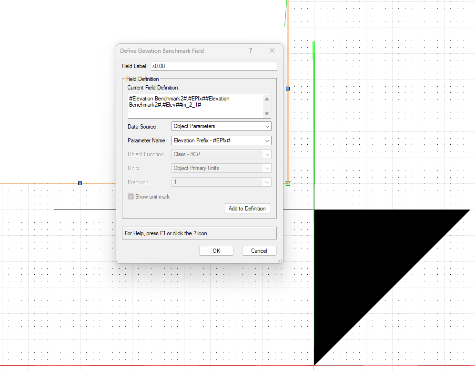Expand the Units dropdown
The width and height of the screenshot is (475, 370).
pyautogui.click(x=221, y=168)
